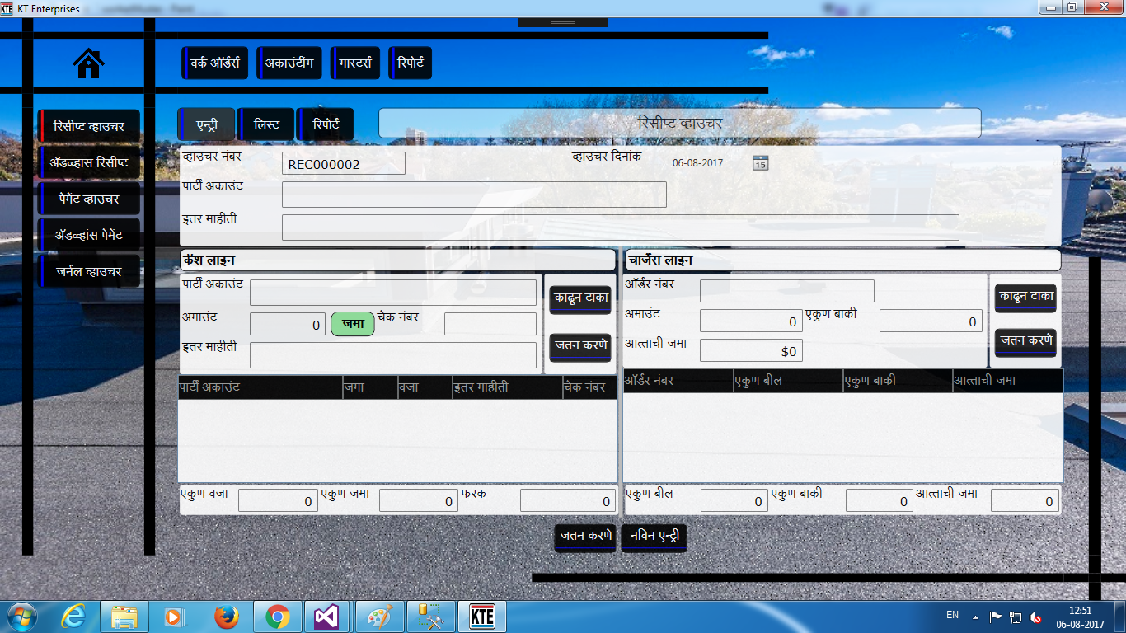
Task: Select अॅडव्हांस रिसीप्ट in the sidebar
Action: [x=91, y=162]
